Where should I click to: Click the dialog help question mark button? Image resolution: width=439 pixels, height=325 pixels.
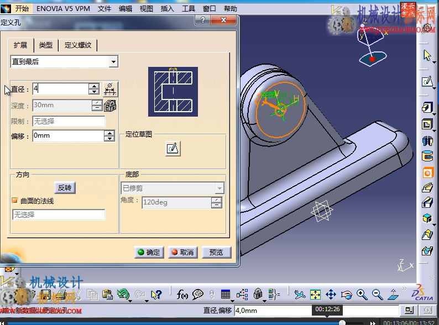[x=203, y=20]
